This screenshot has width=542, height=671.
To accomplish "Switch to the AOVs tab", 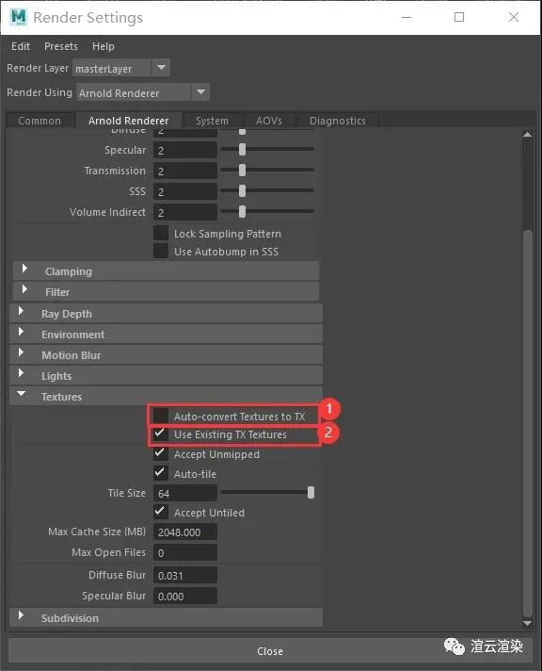I will click(x=269, y=121).
